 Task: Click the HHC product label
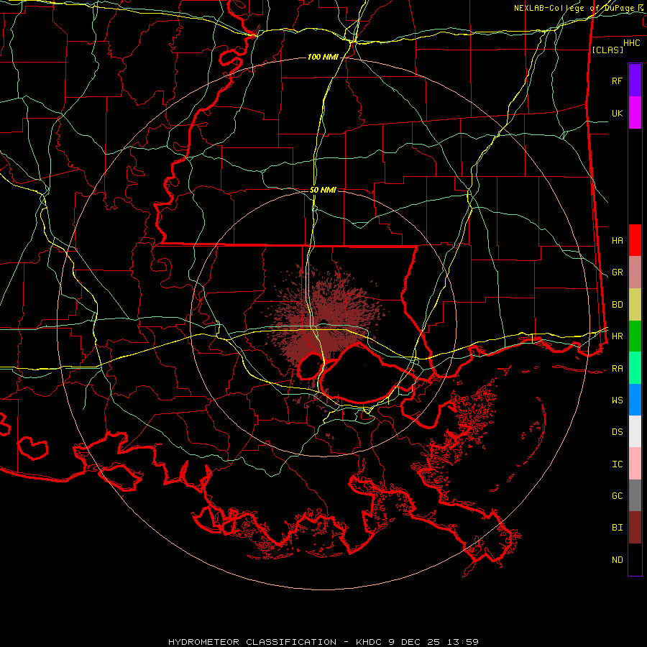point(632,43)
